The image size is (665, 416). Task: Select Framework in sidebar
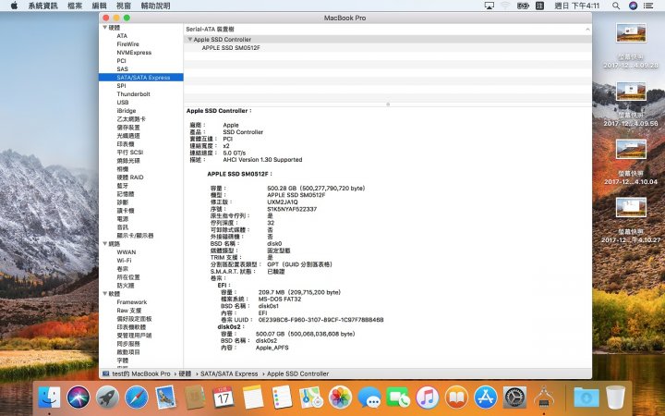point(132,302)
